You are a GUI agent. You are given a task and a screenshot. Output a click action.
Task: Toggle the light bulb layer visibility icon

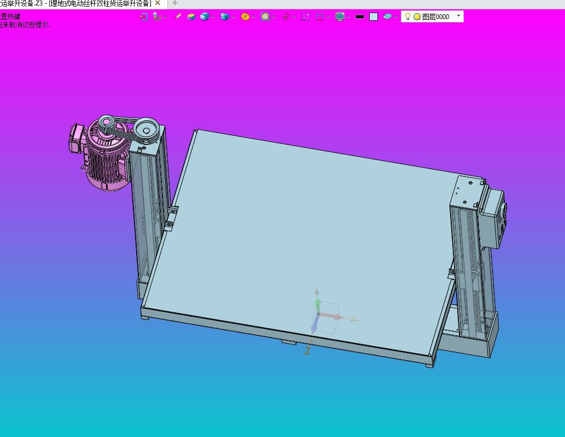[x=407, y=16]
